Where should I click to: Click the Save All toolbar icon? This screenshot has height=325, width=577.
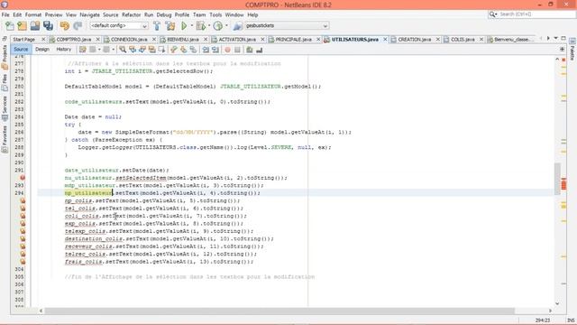[48, 26]
